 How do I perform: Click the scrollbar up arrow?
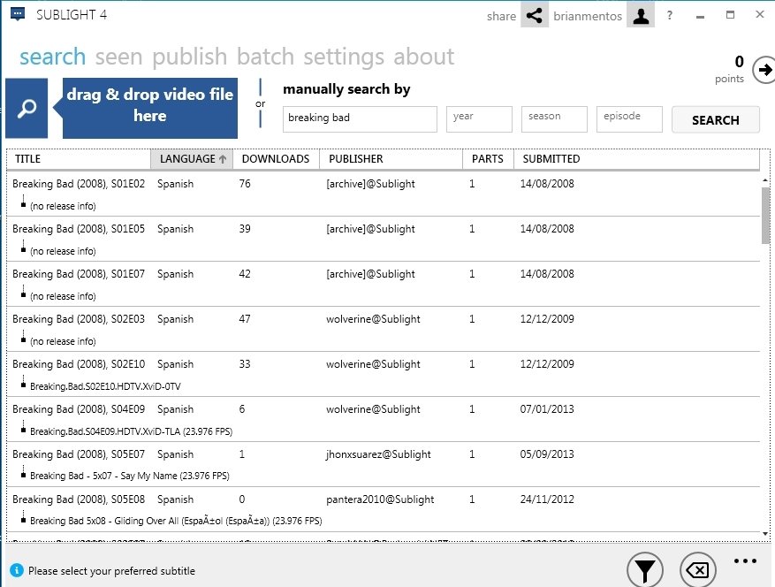pyautogui.click(x=765, y=180)
